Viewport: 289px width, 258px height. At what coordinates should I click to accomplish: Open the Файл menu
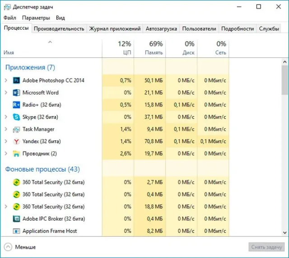point(10,18)
